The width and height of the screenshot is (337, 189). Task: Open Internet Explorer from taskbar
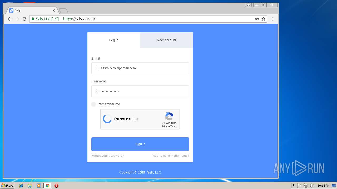tap(21, 186)
